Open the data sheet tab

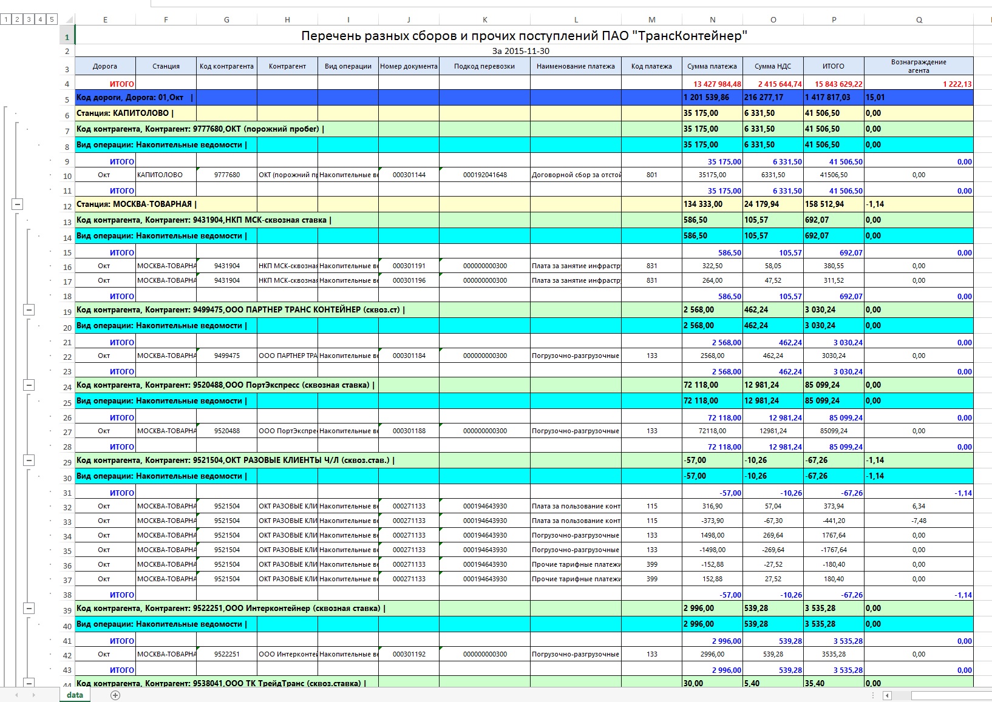tap(75, 695)
